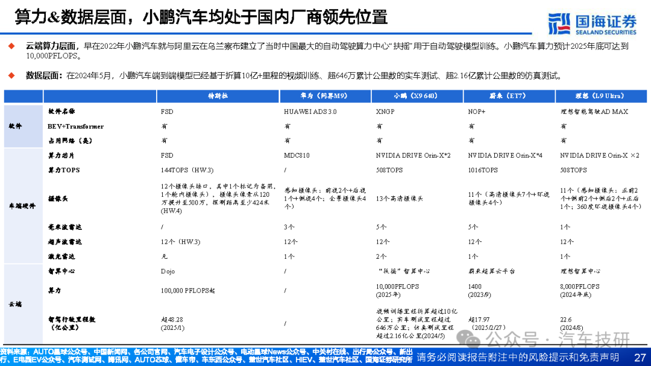Click the 算力TOPS row label

click(x=64, y=170)
